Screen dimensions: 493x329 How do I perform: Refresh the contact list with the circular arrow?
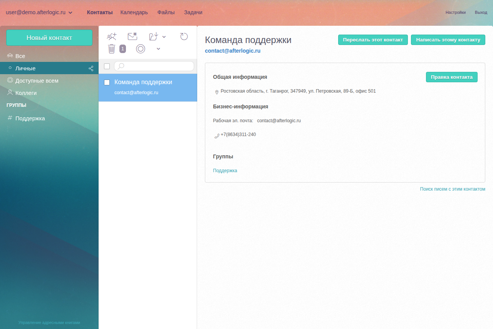(x=184, y=37)
